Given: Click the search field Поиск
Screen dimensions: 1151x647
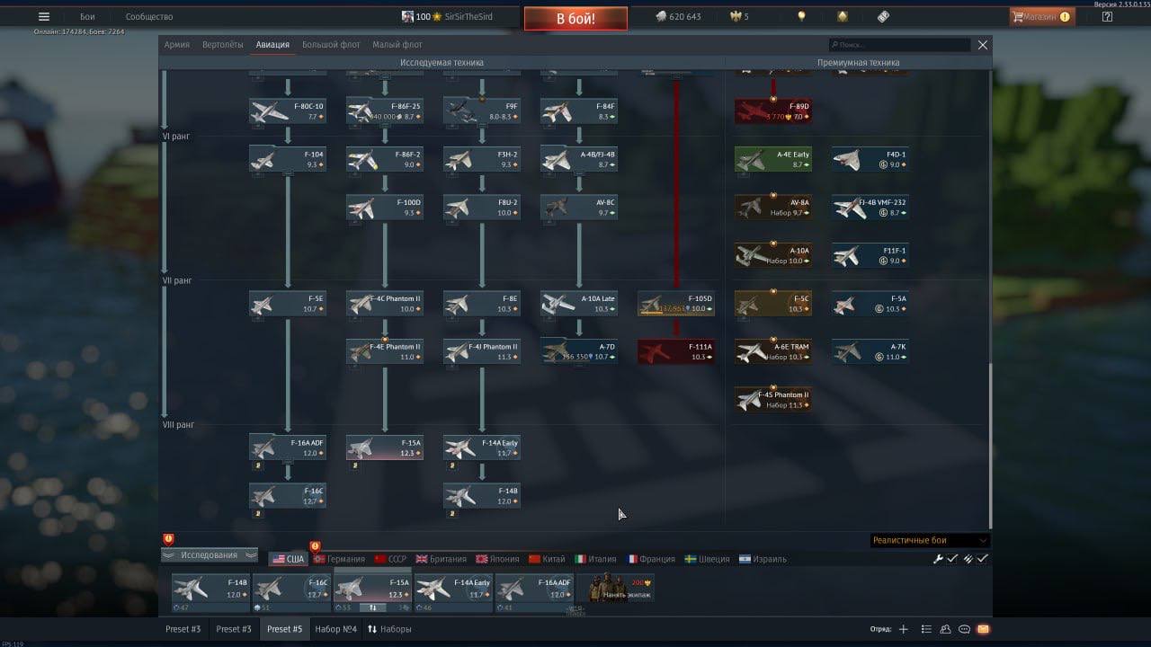Looking at the screenshot, I should (900, 45).
